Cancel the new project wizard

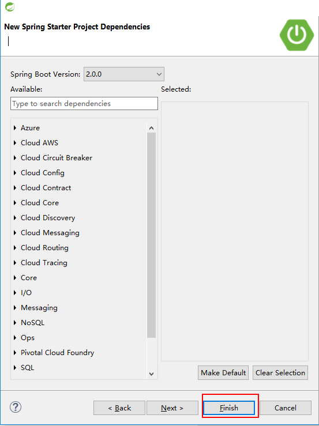(x=286, y=408)
